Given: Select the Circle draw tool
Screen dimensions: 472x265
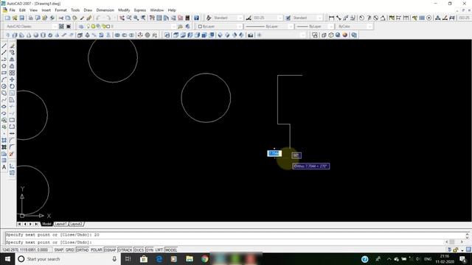Looking at the screenshot, I should tap(4, 86).
